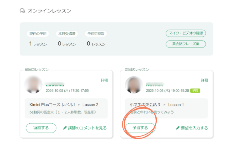238x143 pixels.
Task: Click the マイク・ビデオの確認 button
Action: pyautogui.click(x=186, y=33)
